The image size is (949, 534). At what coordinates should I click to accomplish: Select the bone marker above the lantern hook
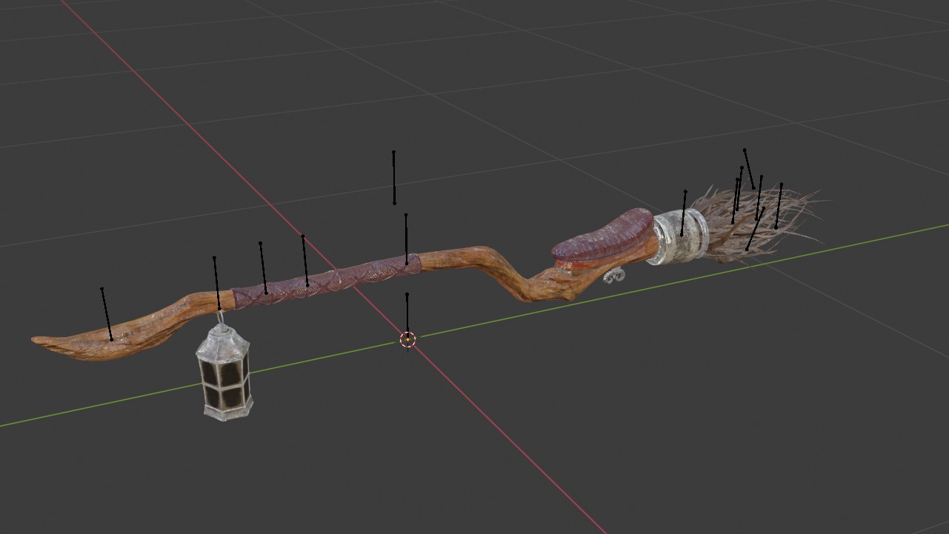[x=216, y=283]
